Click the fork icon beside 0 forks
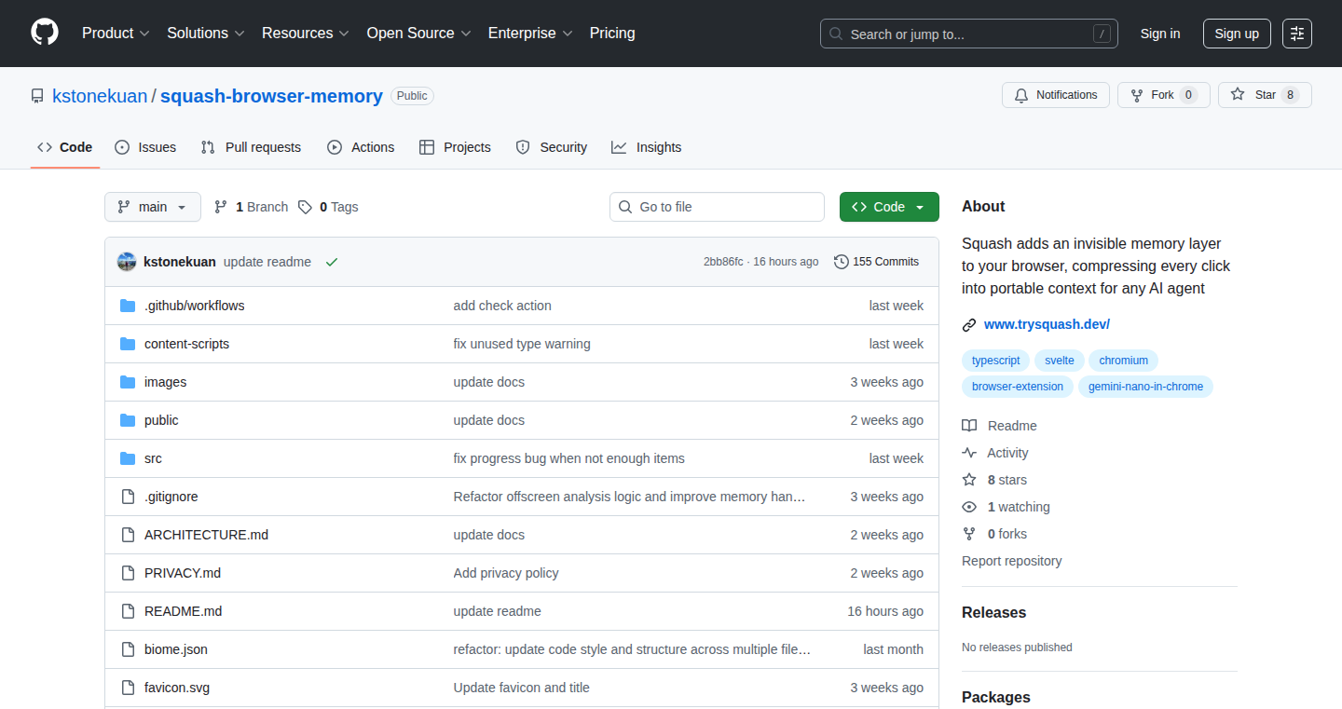Viewport: 1342px width, 709px height. (969, 534)
